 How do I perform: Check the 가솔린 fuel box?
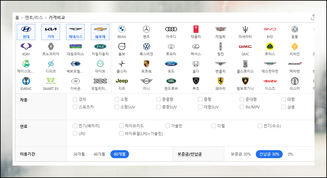pos(168,126)
